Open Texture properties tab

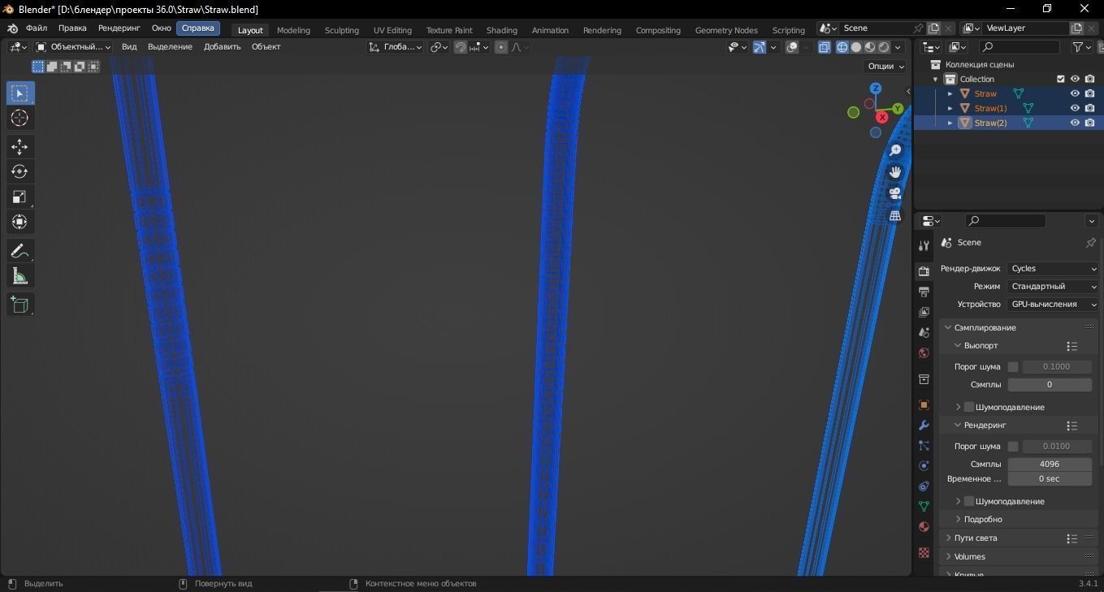tap(924, 552)
